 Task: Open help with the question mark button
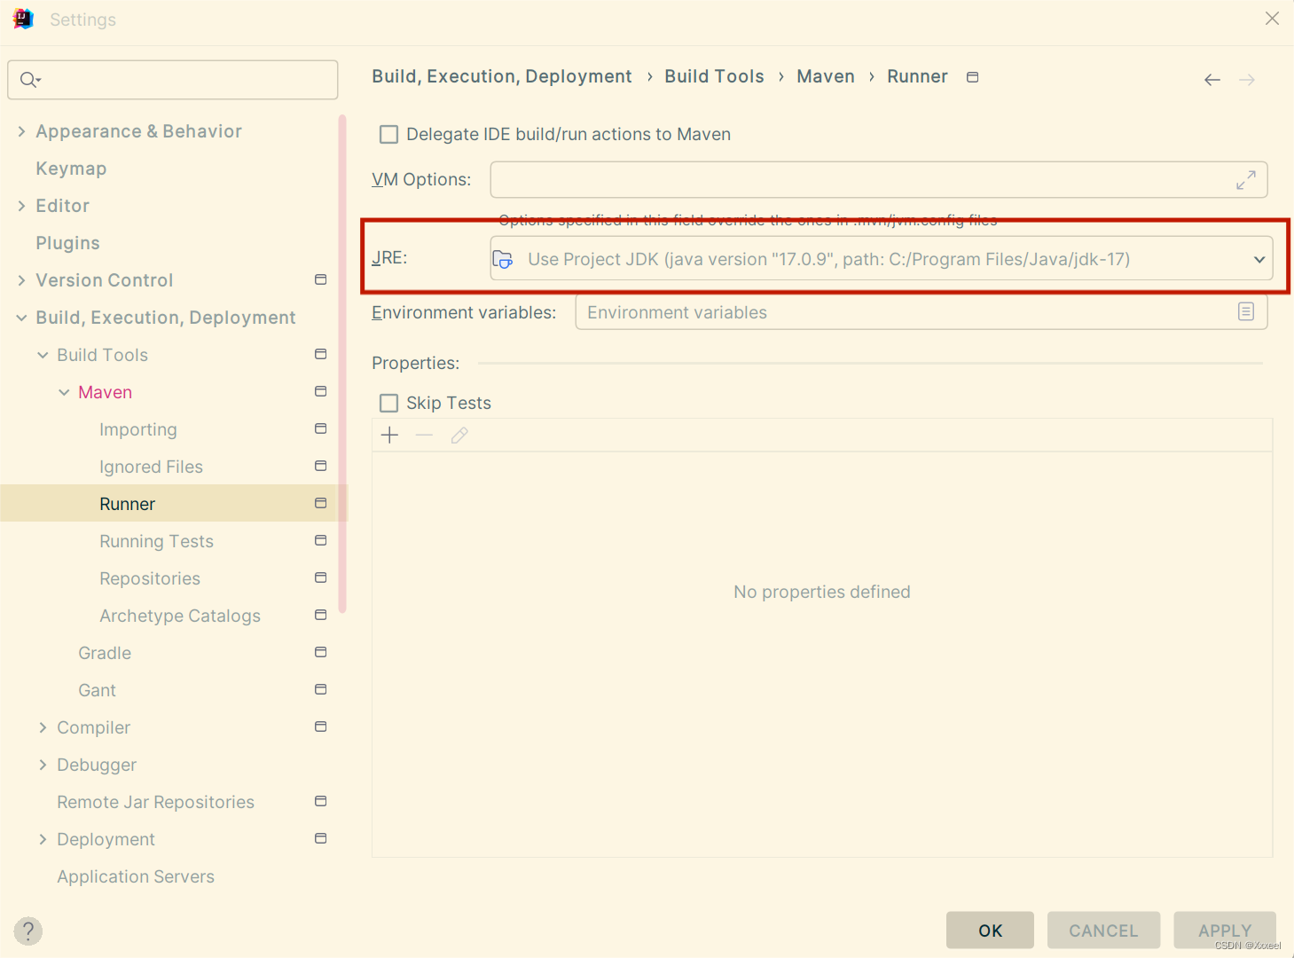coord(28,931)
